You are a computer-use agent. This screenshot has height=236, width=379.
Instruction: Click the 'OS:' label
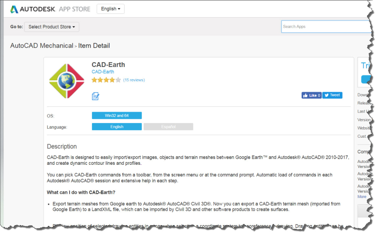51,116
